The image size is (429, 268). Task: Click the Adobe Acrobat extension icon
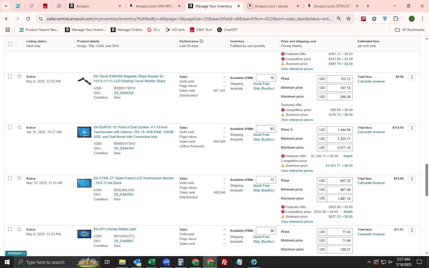(363, 19)
